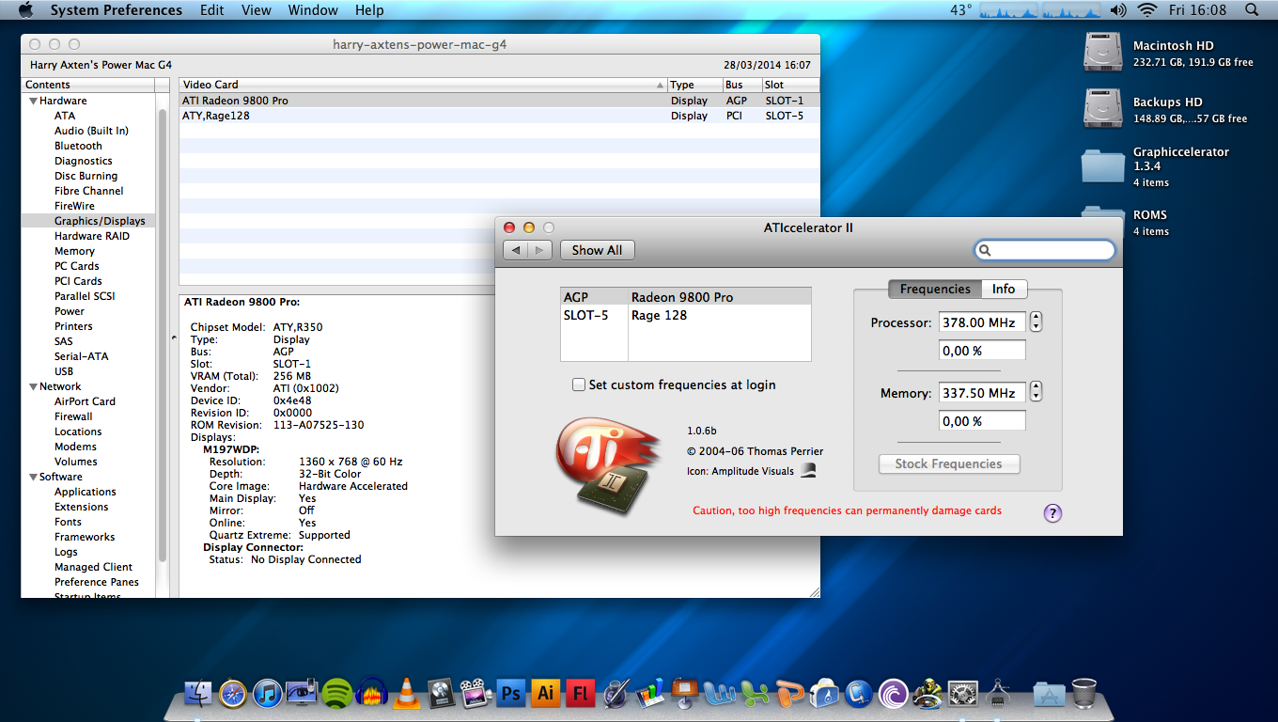Select Graphiccelerator 1.3.4 desktop folder
The width and height of the screenshot is (1278, 722).
point(1102,165)
